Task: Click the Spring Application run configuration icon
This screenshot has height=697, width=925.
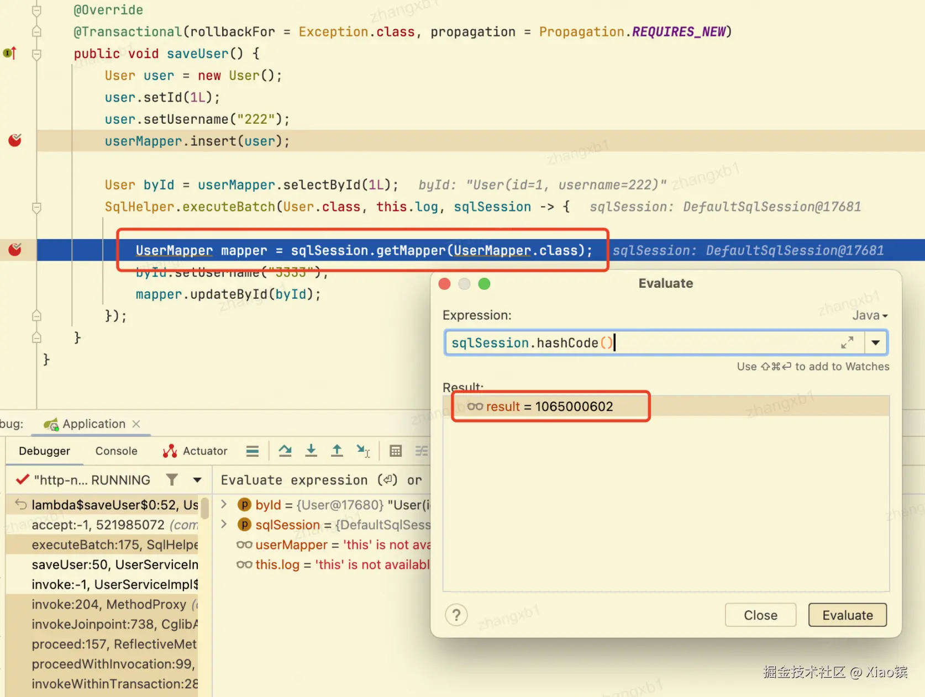Action: 51,424
